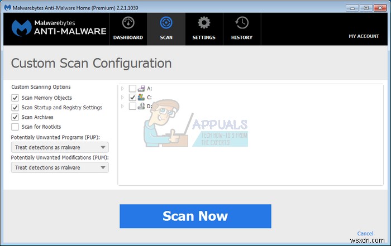391x246 pixels.
Task: Expand the A: drive tree node
Action: [122, 88]
